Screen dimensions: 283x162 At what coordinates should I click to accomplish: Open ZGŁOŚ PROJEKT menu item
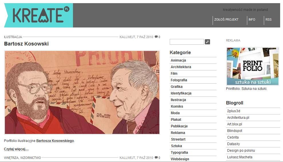tap(226, 19)
